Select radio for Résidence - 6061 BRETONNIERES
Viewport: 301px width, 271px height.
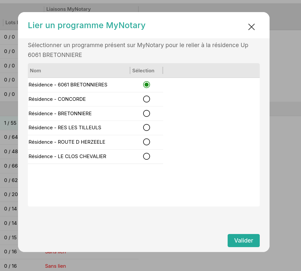[x=146, y=85]
